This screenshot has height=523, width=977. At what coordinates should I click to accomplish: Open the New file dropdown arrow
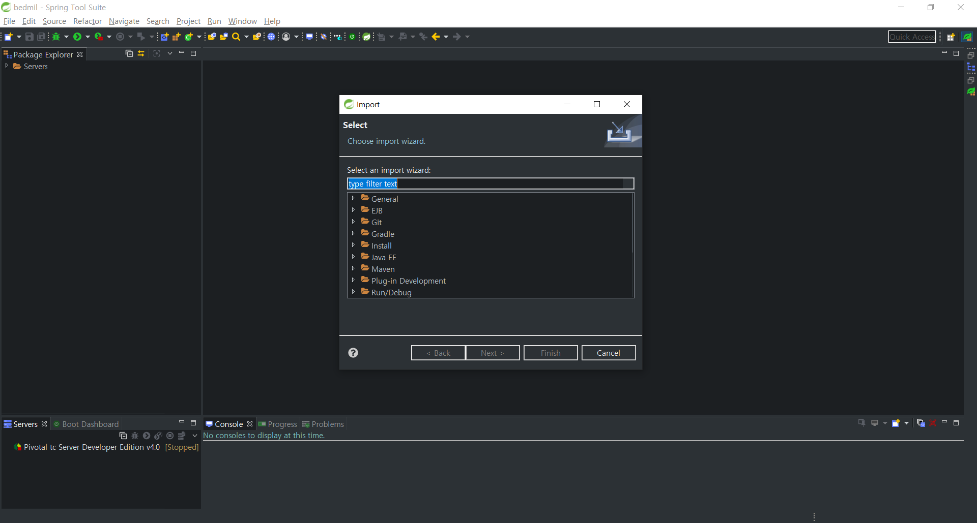tap(19, 37)
